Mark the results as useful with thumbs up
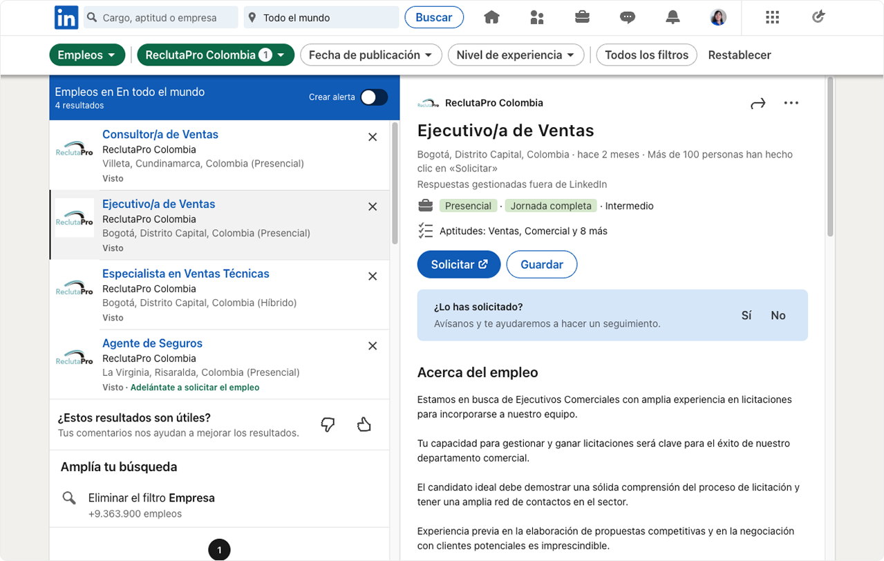This screenshot has width=884, height=561. (364, 424)
